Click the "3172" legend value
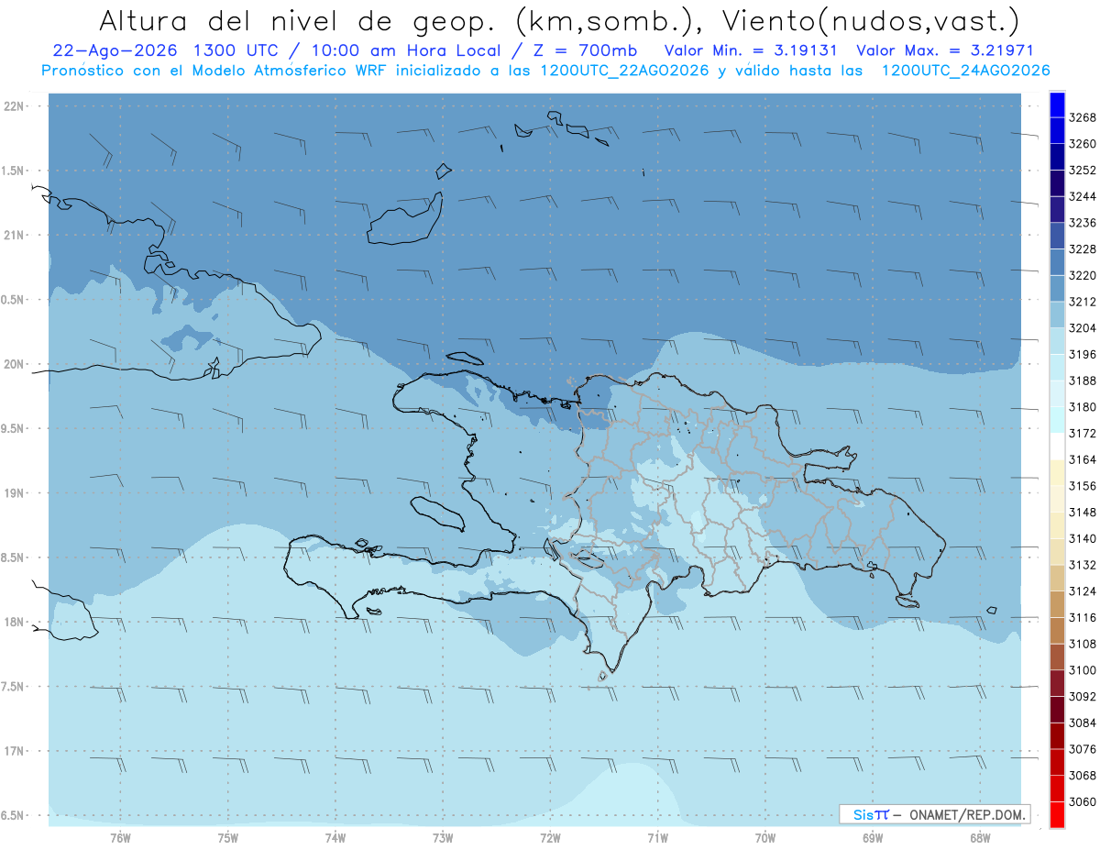Viewport: 1100px width, 850px height. point(1083,433)
